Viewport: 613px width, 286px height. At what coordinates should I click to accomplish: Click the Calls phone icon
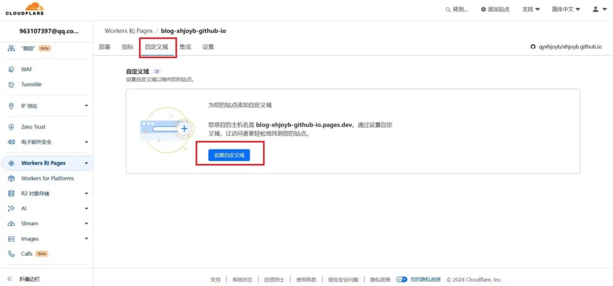point(11,254)
